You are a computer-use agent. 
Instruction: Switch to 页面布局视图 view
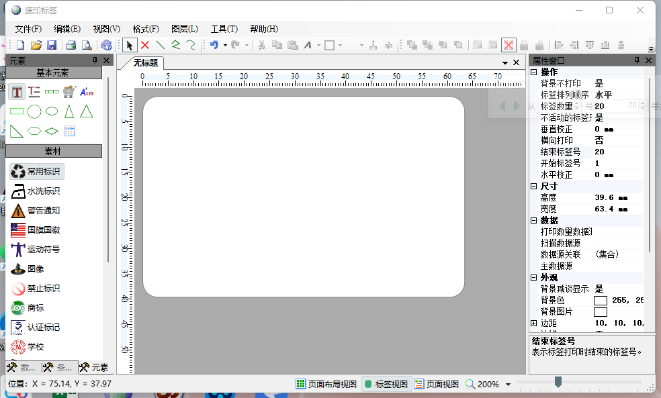tap(326, 384)
